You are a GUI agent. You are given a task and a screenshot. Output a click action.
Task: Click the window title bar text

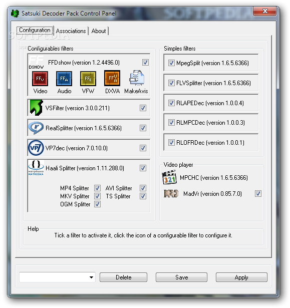click(x=69, y=14)
